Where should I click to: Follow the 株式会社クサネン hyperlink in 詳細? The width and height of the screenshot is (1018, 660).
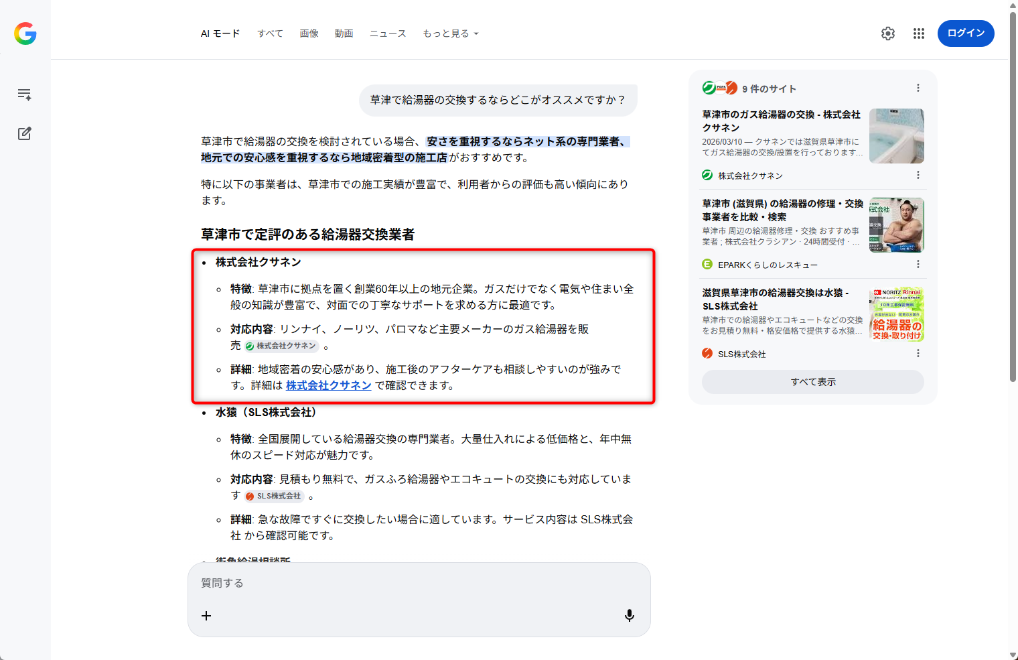[x=329, y=385]
